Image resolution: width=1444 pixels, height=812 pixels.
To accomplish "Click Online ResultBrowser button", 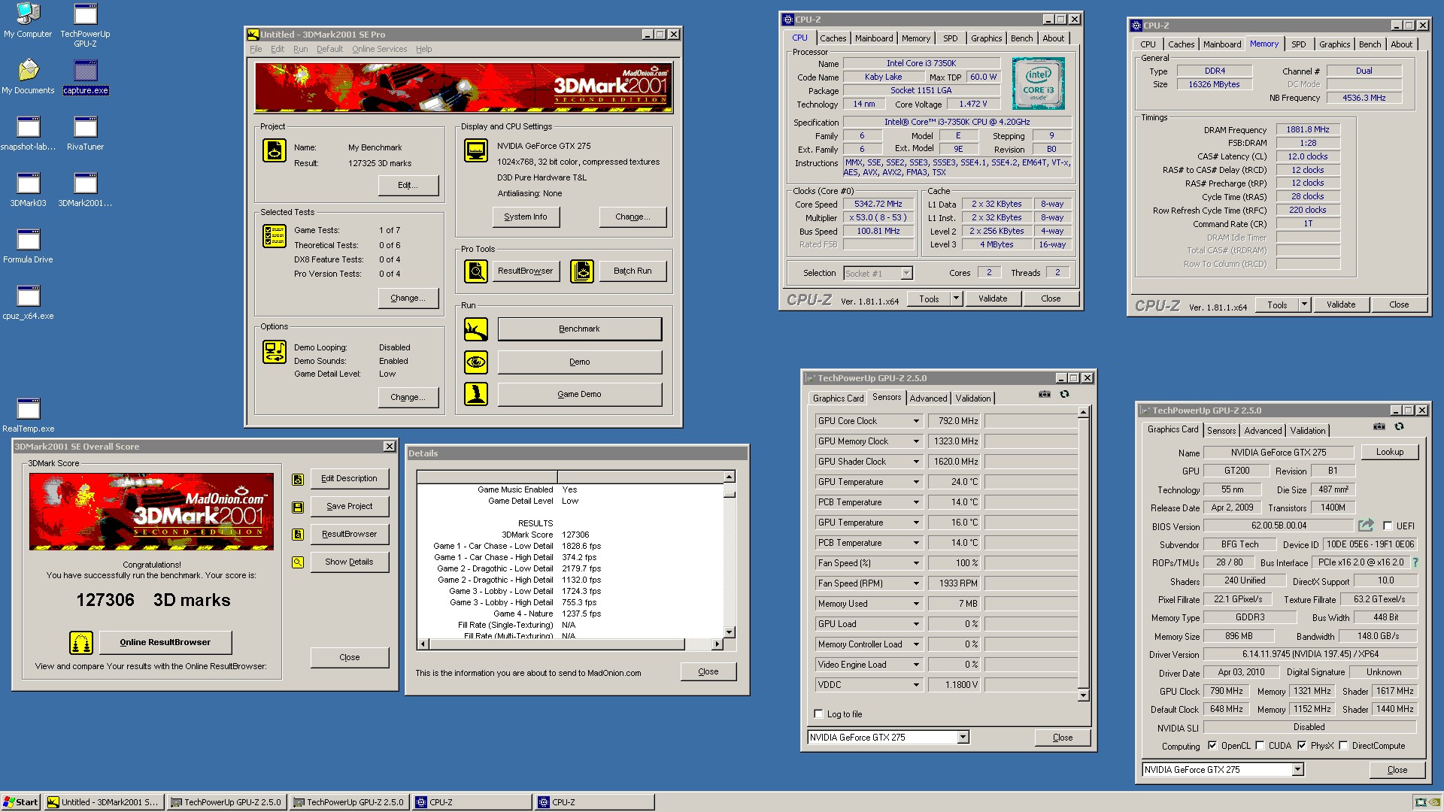I will tap(165, 642).
